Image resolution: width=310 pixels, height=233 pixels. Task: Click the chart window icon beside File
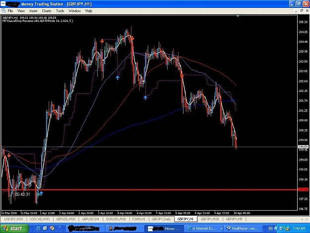coord(3,11)
